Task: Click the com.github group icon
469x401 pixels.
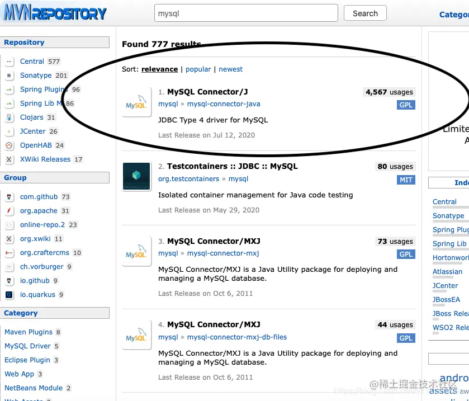Action: pos(10,197)
